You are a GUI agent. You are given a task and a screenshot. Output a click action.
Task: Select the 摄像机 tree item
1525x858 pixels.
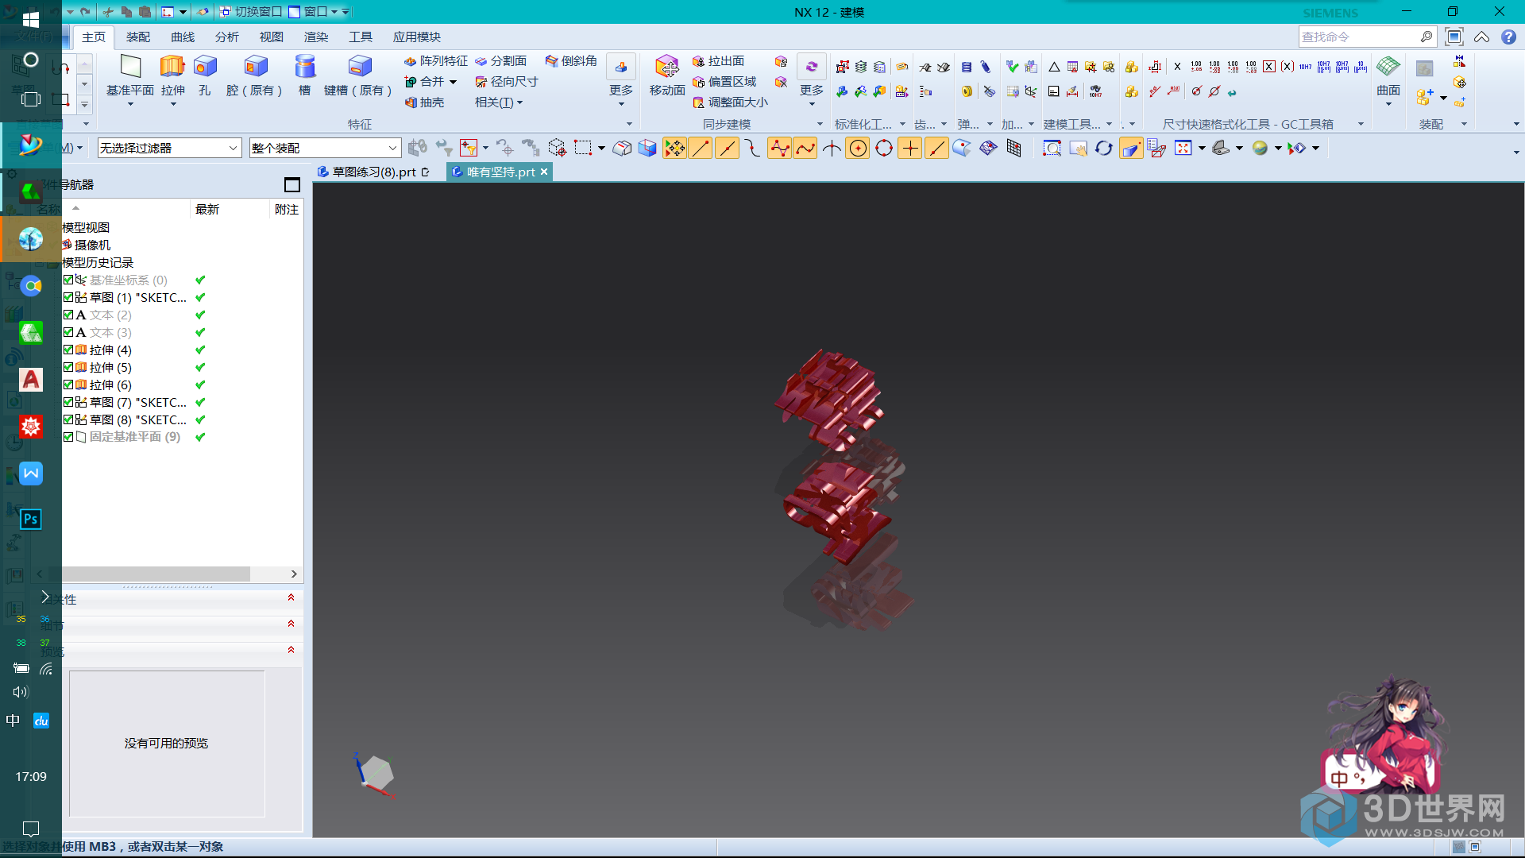[92, 245]
